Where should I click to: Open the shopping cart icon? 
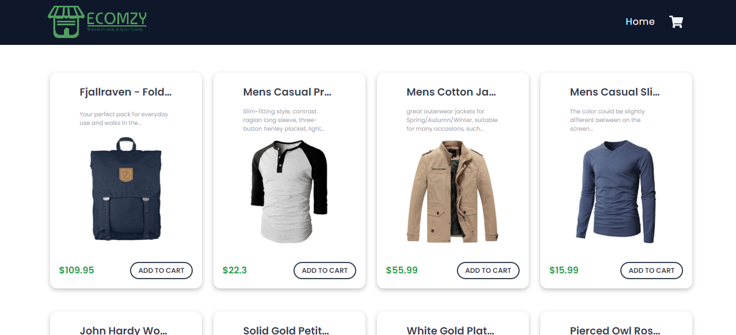point(676,22)
